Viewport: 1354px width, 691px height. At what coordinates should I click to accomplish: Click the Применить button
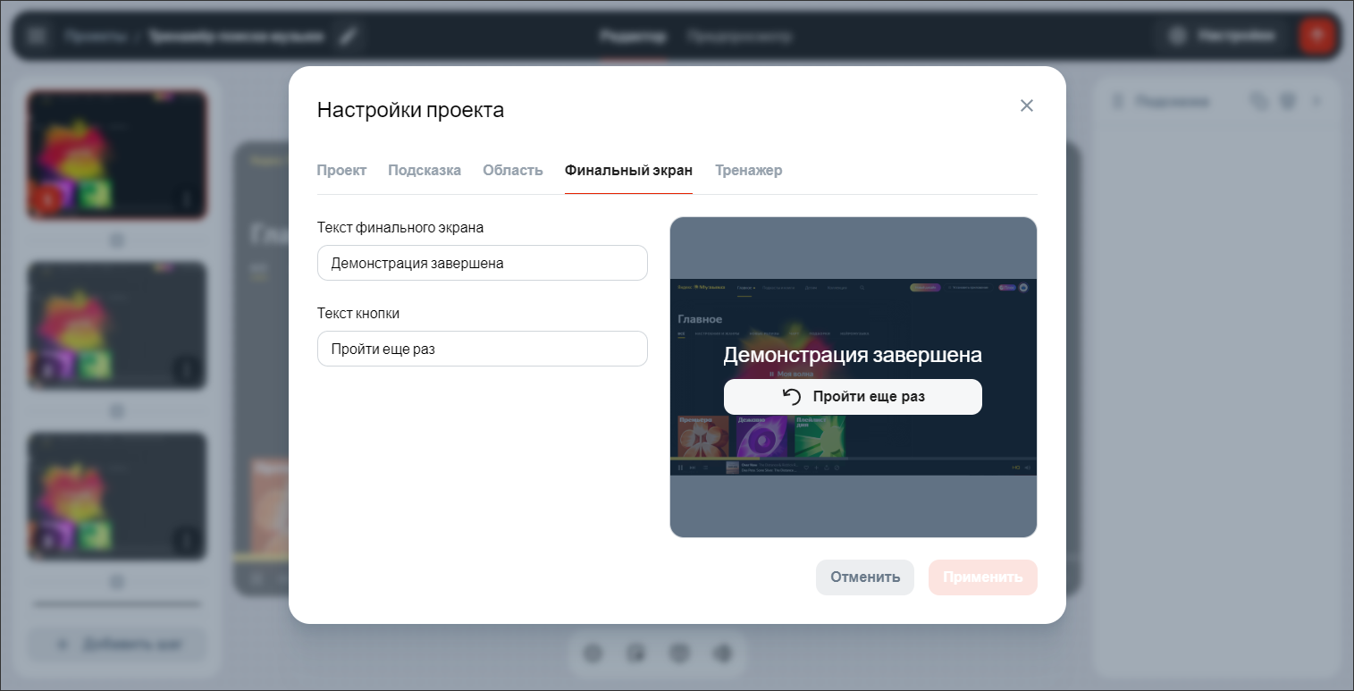point(982,577)
